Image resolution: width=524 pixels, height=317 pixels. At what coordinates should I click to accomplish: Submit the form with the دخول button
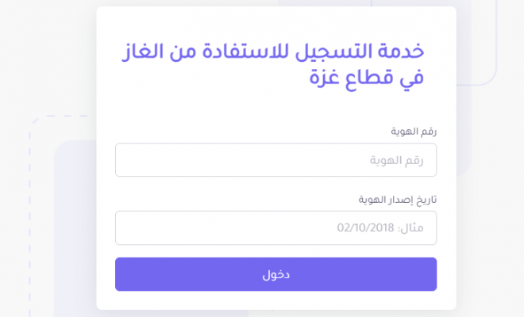click(x=275, y=274)
